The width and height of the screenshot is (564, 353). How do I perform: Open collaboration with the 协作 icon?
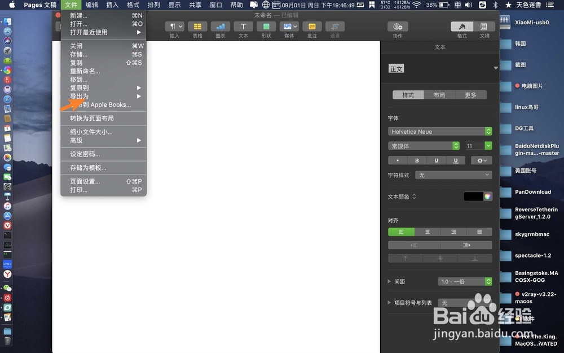coord(398,27)
